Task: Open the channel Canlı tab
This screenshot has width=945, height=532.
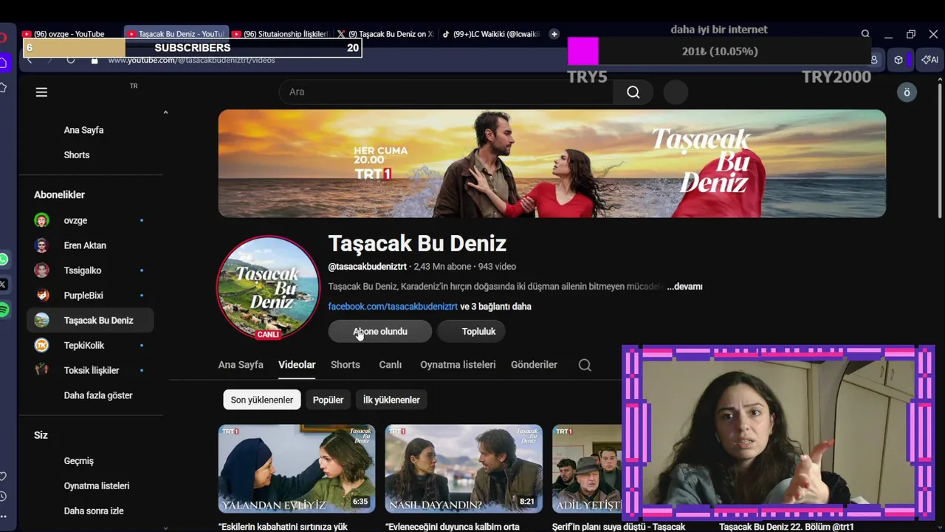Action: coord(391,365)
